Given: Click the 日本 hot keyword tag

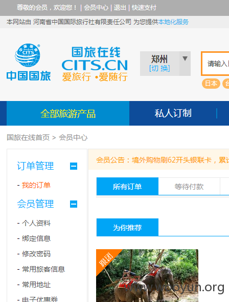Looking at the screenshot, I should [211, 84].
